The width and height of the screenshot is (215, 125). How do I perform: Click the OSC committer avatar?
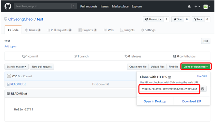pyautogui.click(x=9, y=76)
